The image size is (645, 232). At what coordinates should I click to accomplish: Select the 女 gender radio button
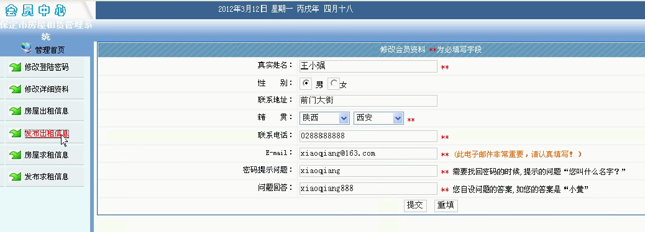coord(334,83)
